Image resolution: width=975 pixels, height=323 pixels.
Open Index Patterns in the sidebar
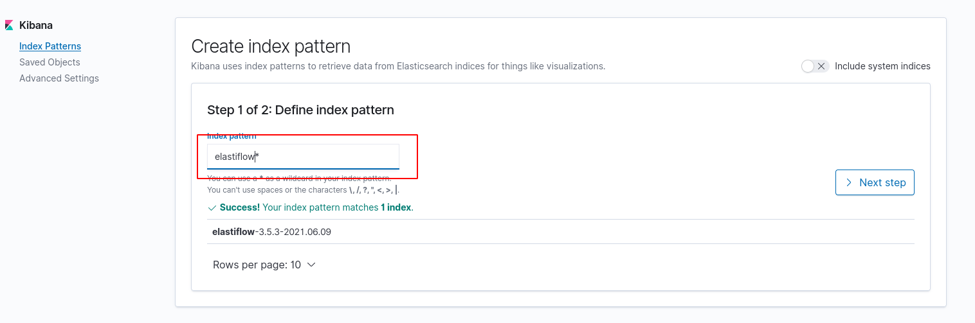[50, 46]
